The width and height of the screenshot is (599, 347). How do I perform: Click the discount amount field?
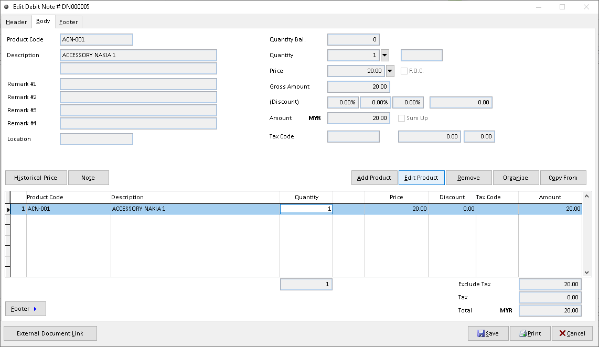coord(461,102)
